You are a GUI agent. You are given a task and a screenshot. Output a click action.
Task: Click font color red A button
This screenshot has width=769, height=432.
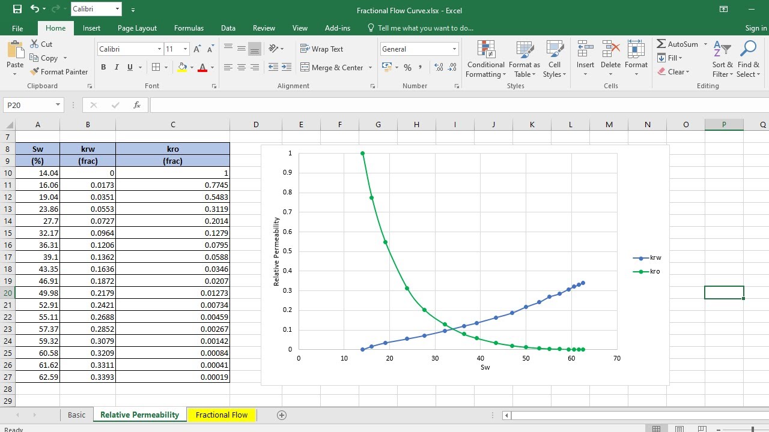click(x=202, y=67)
